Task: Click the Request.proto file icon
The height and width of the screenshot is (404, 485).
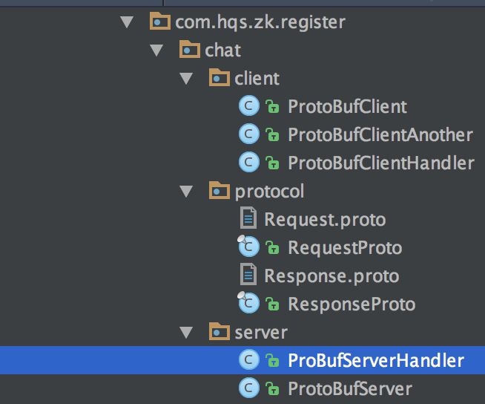Action: pos(248,219)
